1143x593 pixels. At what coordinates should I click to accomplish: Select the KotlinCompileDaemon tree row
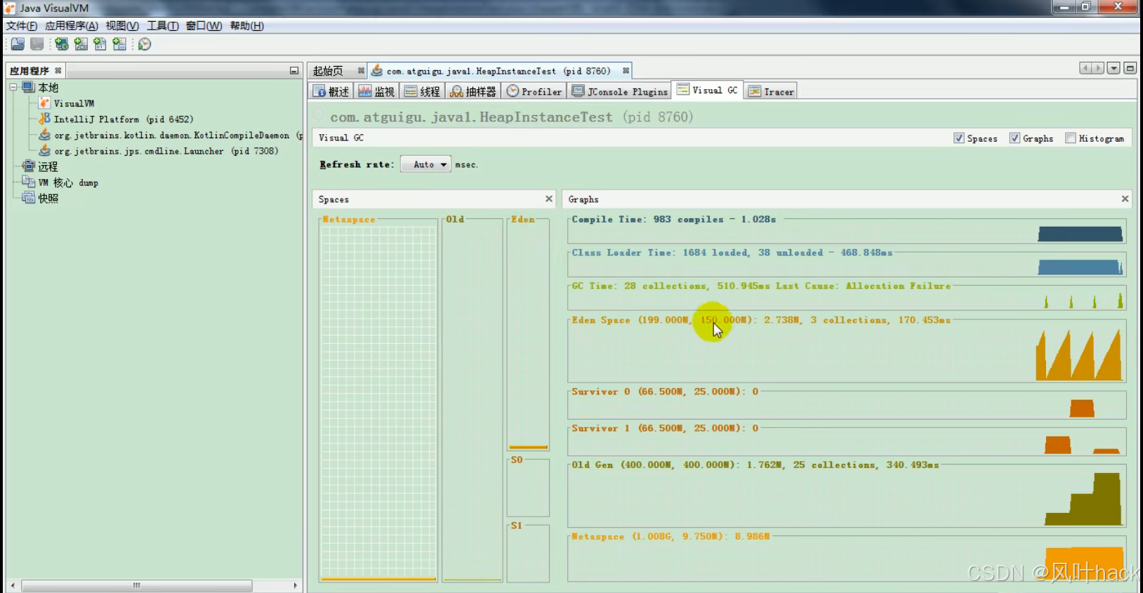click(171, 135)
